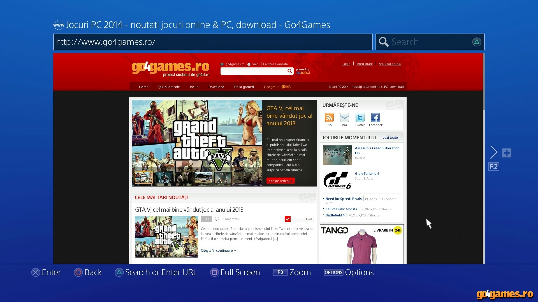Click the right arrow for next page
538x302 pixels.
pyautogui.click(x=494, y=152)
